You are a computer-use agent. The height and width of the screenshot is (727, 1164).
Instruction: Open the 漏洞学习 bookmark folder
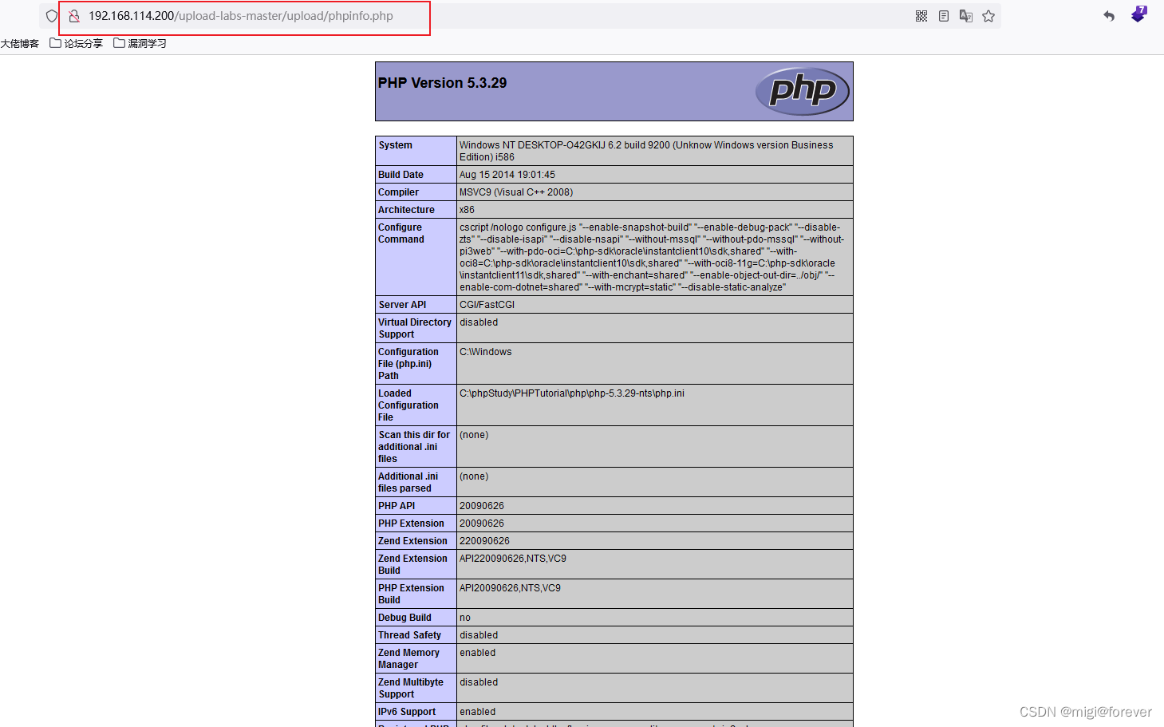pos(140,44)
